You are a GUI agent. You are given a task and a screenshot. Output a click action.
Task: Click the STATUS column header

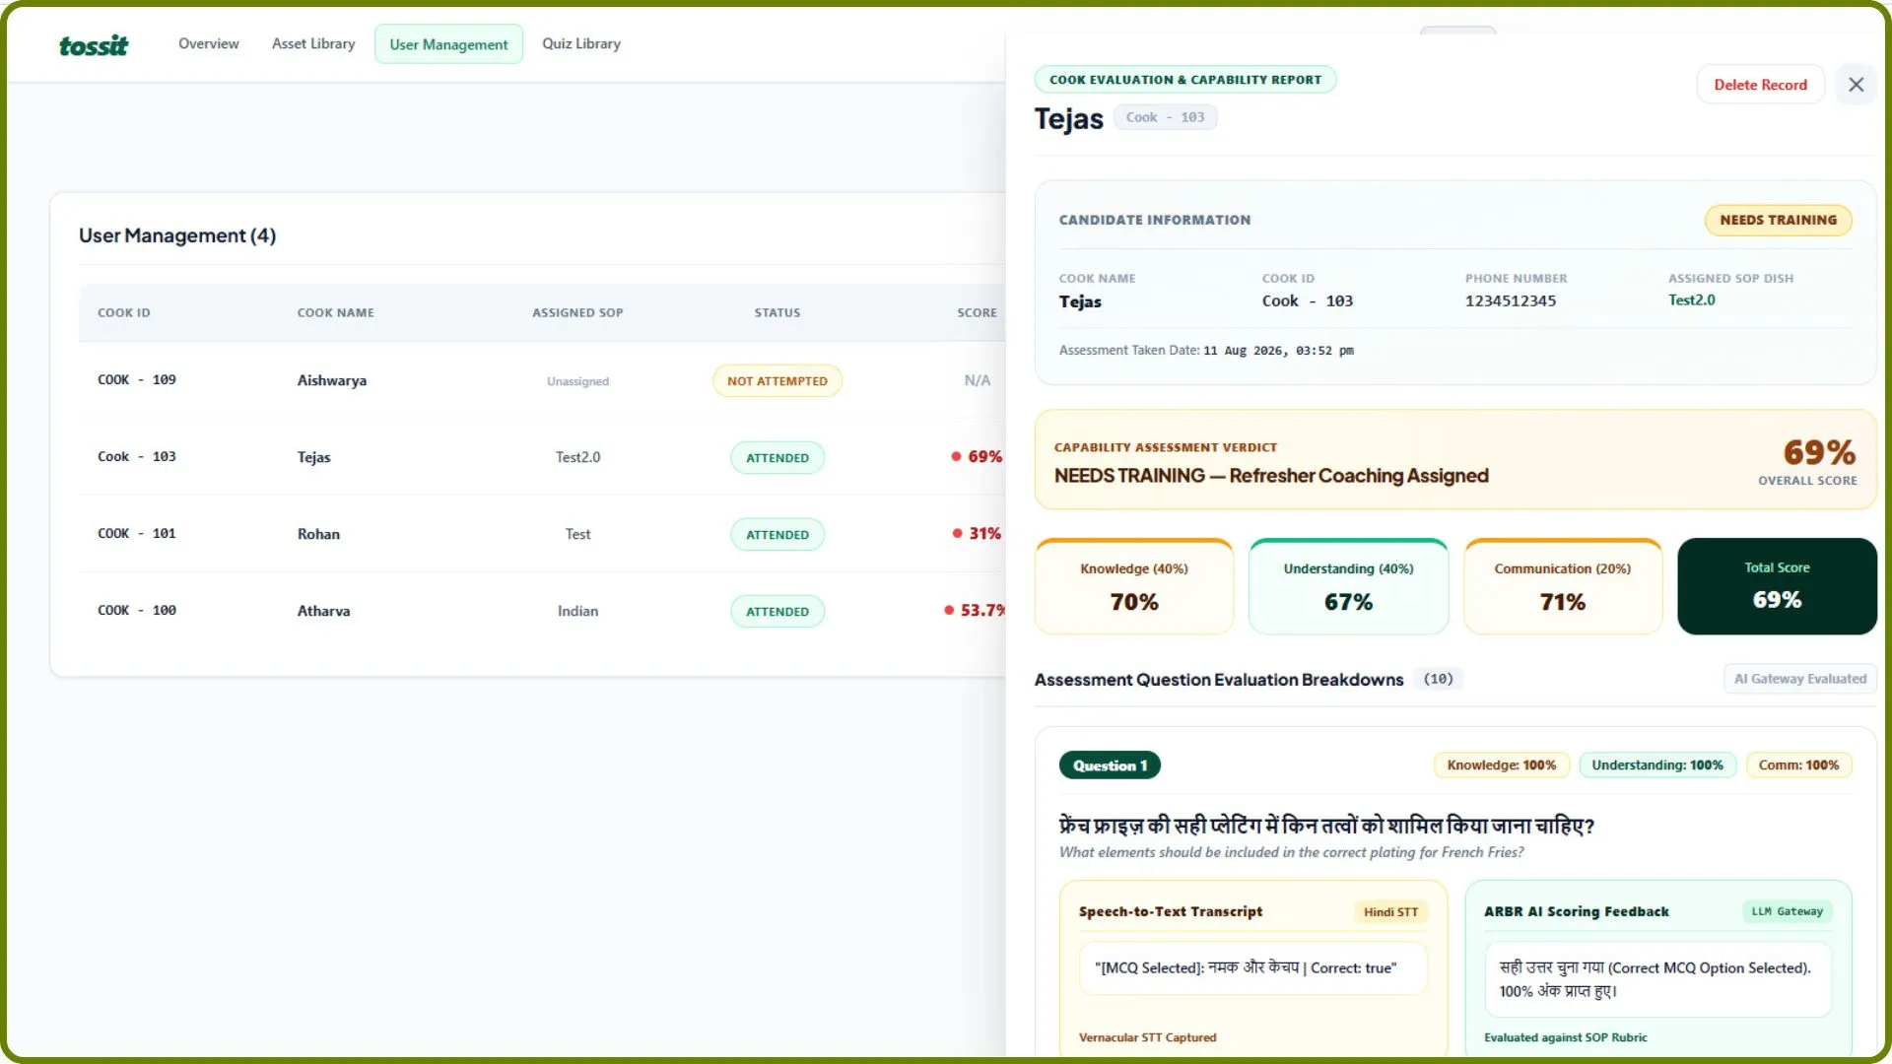(777, 313)
